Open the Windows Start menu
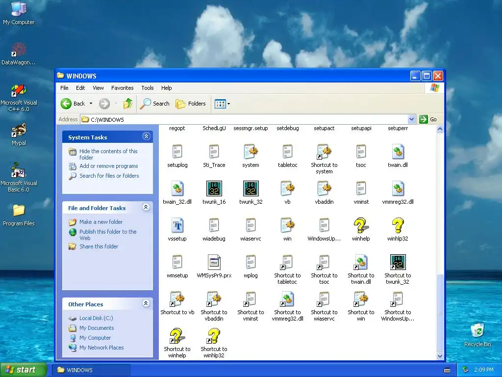This screenshot has height=377, width=502. click(24, 370)
